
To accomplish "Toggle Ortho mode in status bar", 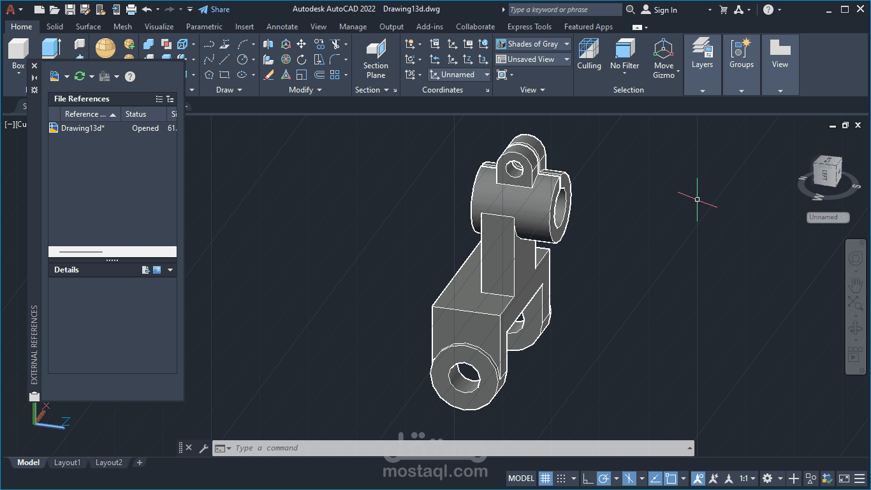I will click(588, 478).
